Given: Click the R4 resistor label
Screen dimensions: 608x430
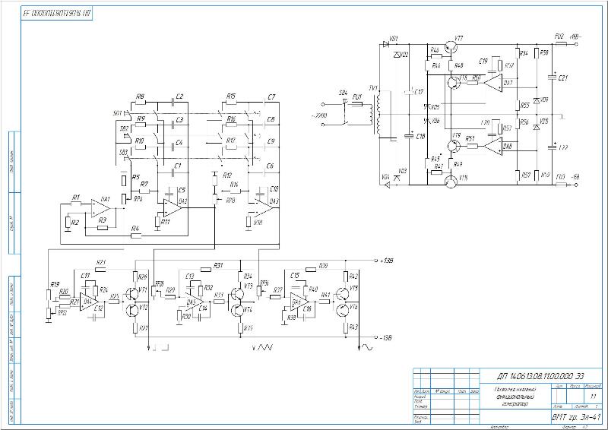Looking at the screenshot, I should click(135, 229).
